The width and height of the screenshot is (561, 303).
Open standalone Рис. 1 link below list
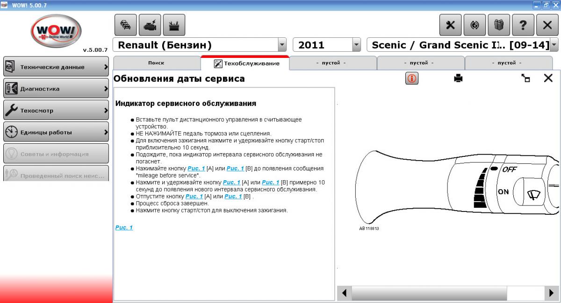124,227
